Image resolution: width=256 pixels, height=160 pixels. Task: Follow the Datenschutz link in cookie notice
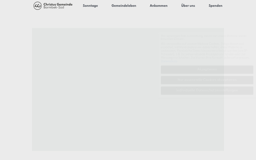click(169, 61)
